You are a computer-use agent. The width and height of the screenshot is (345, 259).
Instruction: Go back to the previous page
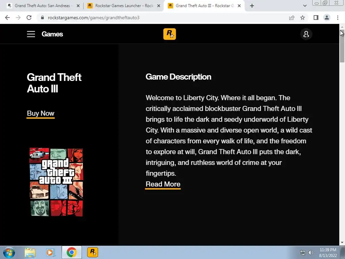click(x=7, y=18)
